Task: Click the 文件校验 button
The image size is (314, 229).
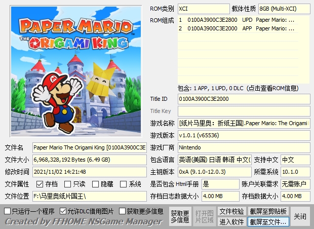Action: click(x=231, y=211)
